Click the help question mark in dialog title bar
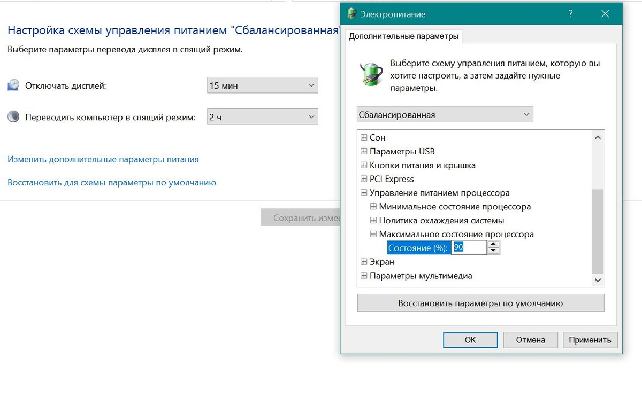642x397 pixels. (x=571, y=14)
